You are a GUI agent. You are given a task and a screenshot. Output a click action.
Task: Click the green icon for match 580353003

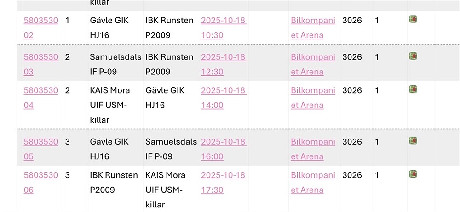point(413,56)
